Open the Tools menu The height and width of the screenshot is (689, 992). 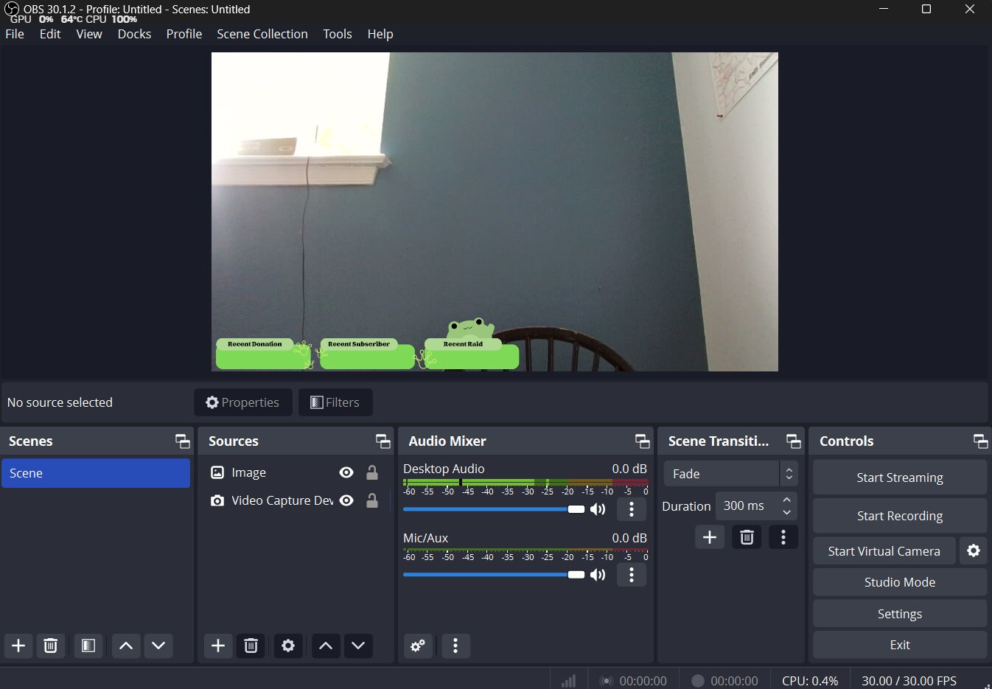(337, 34)
